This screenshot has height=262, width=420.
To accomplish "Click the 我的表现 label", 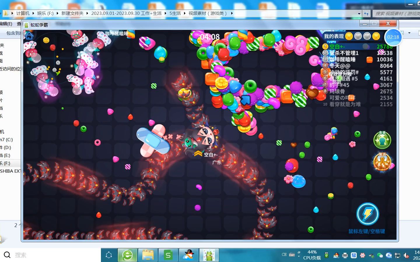I will pos(334,36).
